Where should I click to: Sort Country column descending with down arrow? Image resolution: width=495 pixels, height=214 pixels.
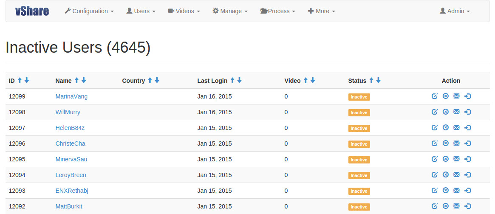tap(157, 81)
